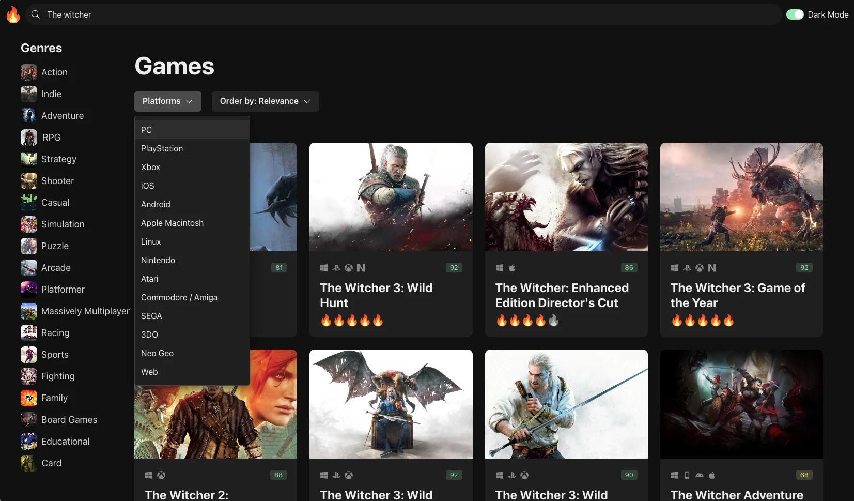Select Neo Geo from platforms menu
854x501 pixels.
coord(192,353)
